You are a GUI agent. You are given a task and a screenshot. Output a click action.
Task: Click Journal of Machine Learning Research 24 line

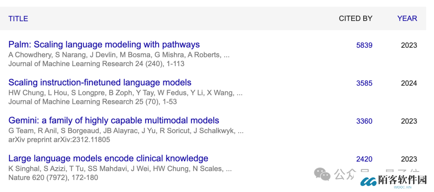[96, 64]
